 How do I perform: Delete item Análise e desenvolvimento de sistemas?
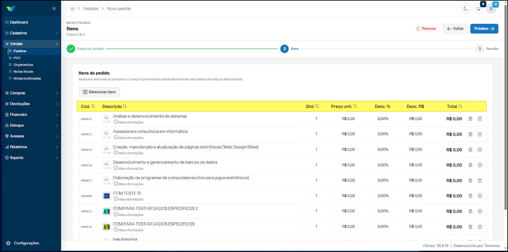tap(480, 119)
